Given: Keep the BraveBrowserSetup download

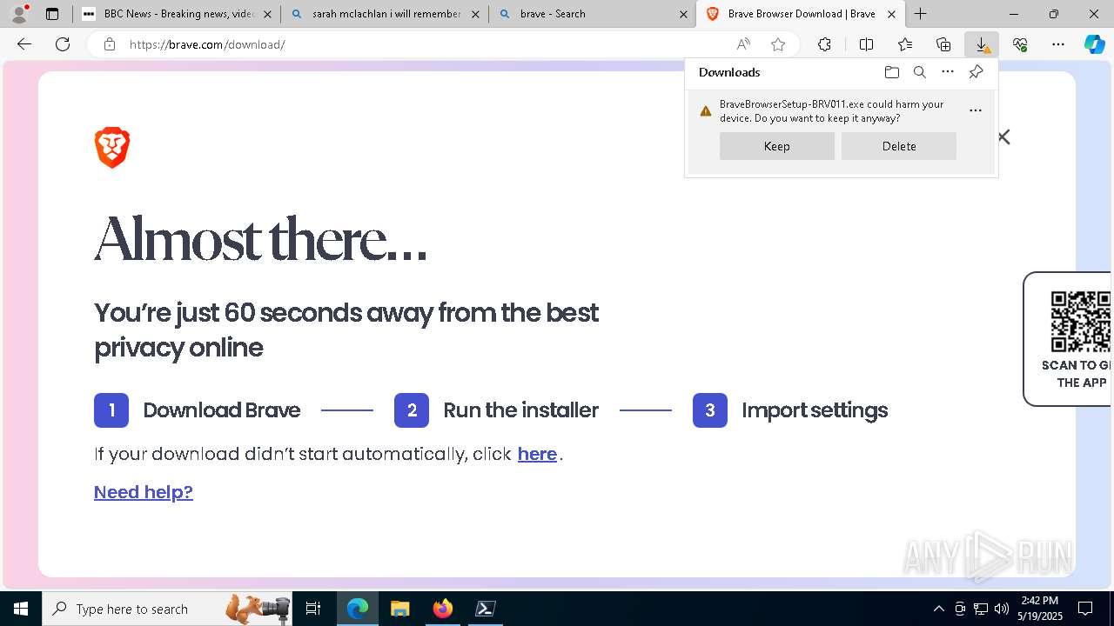Looking at the screenshot, I should pos(777,146).
